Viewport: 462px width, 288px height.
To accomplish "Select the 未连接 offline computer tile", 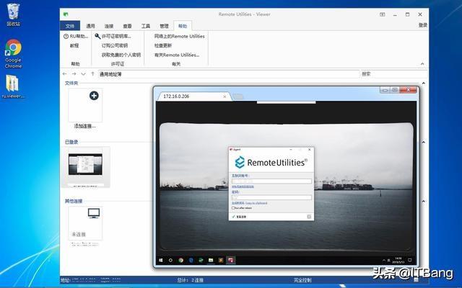I will [x=85, y=225].
